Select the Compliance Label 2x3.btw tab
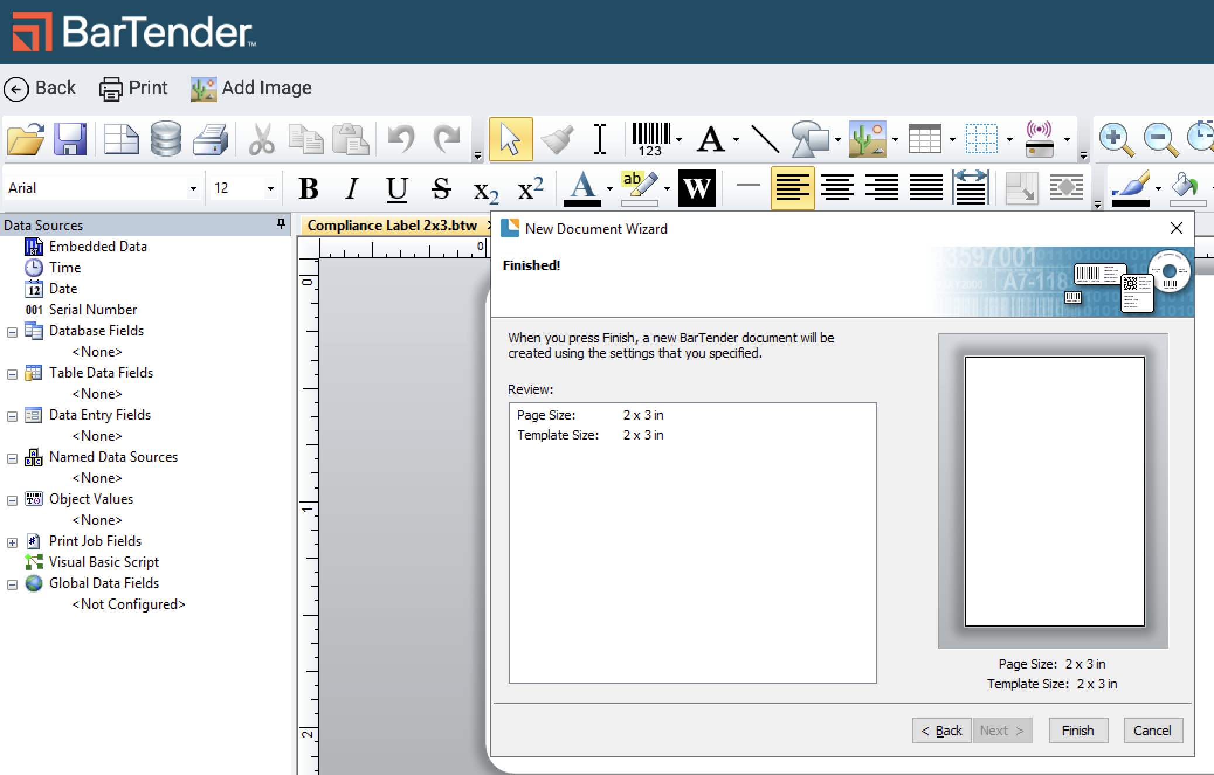Viewport: 1214px width, 775px height. coord(392,226)
